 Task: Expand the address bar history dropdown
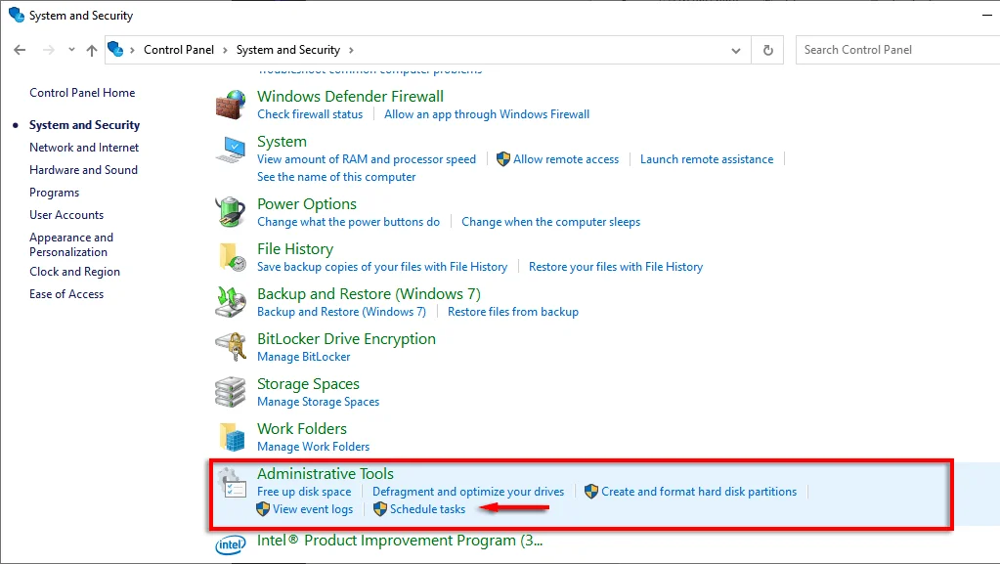pos(736,51)
